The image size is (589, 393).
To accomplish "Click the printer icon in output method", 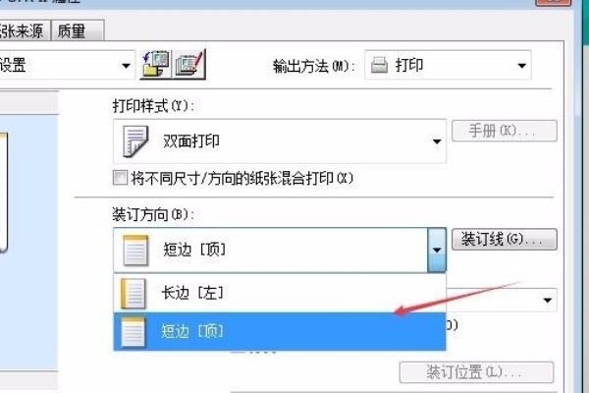I will pos(379,65).
